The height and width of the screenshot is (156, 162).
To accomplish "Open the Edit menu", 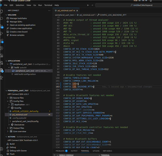I will (11, 5).
